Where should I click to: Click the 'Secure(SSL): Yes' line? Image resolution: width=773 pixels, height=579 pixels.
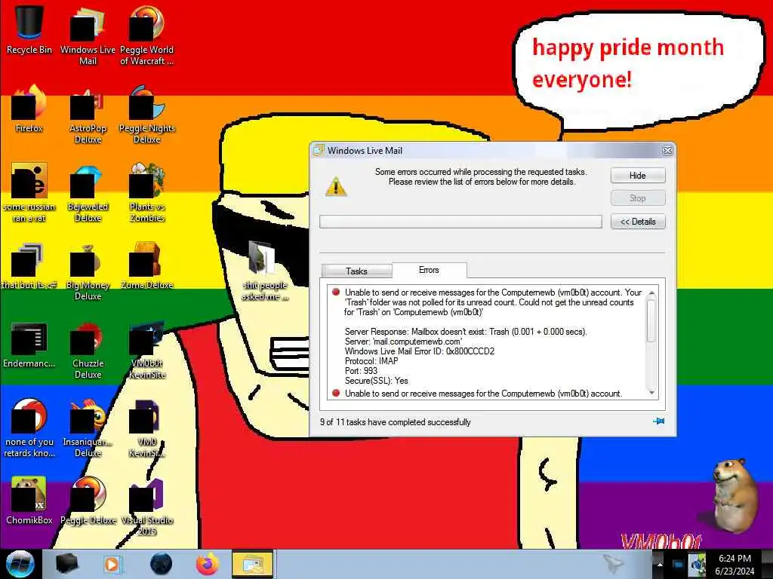377,381
